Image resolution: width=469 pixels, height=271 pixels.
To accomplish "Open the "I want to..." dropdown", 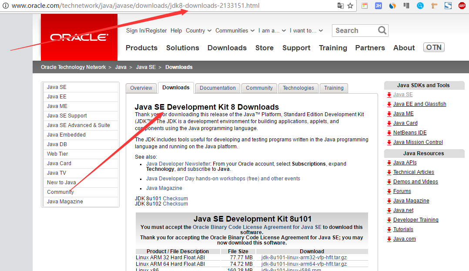I will click(x=306, y=31).
